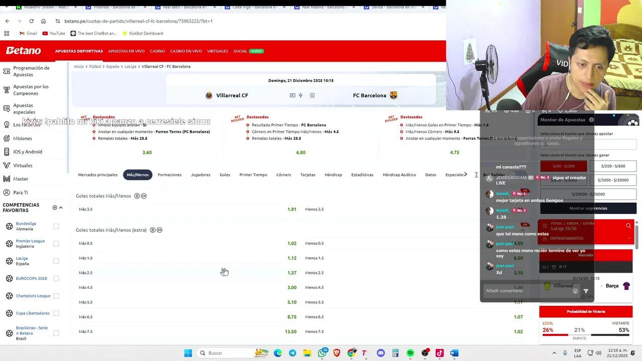Screen dimensions: 642x361
Task: Click the España breadcrumb link
Action: click(x=112, y=67)
